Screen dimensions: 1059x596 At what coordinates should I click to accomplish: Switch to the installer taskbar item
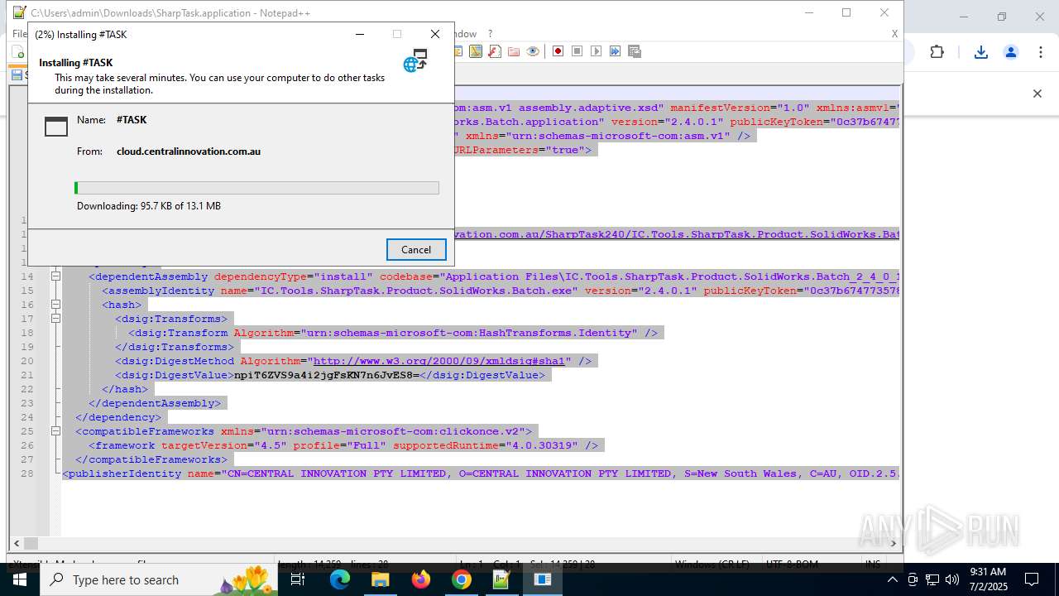click(543, 579)
